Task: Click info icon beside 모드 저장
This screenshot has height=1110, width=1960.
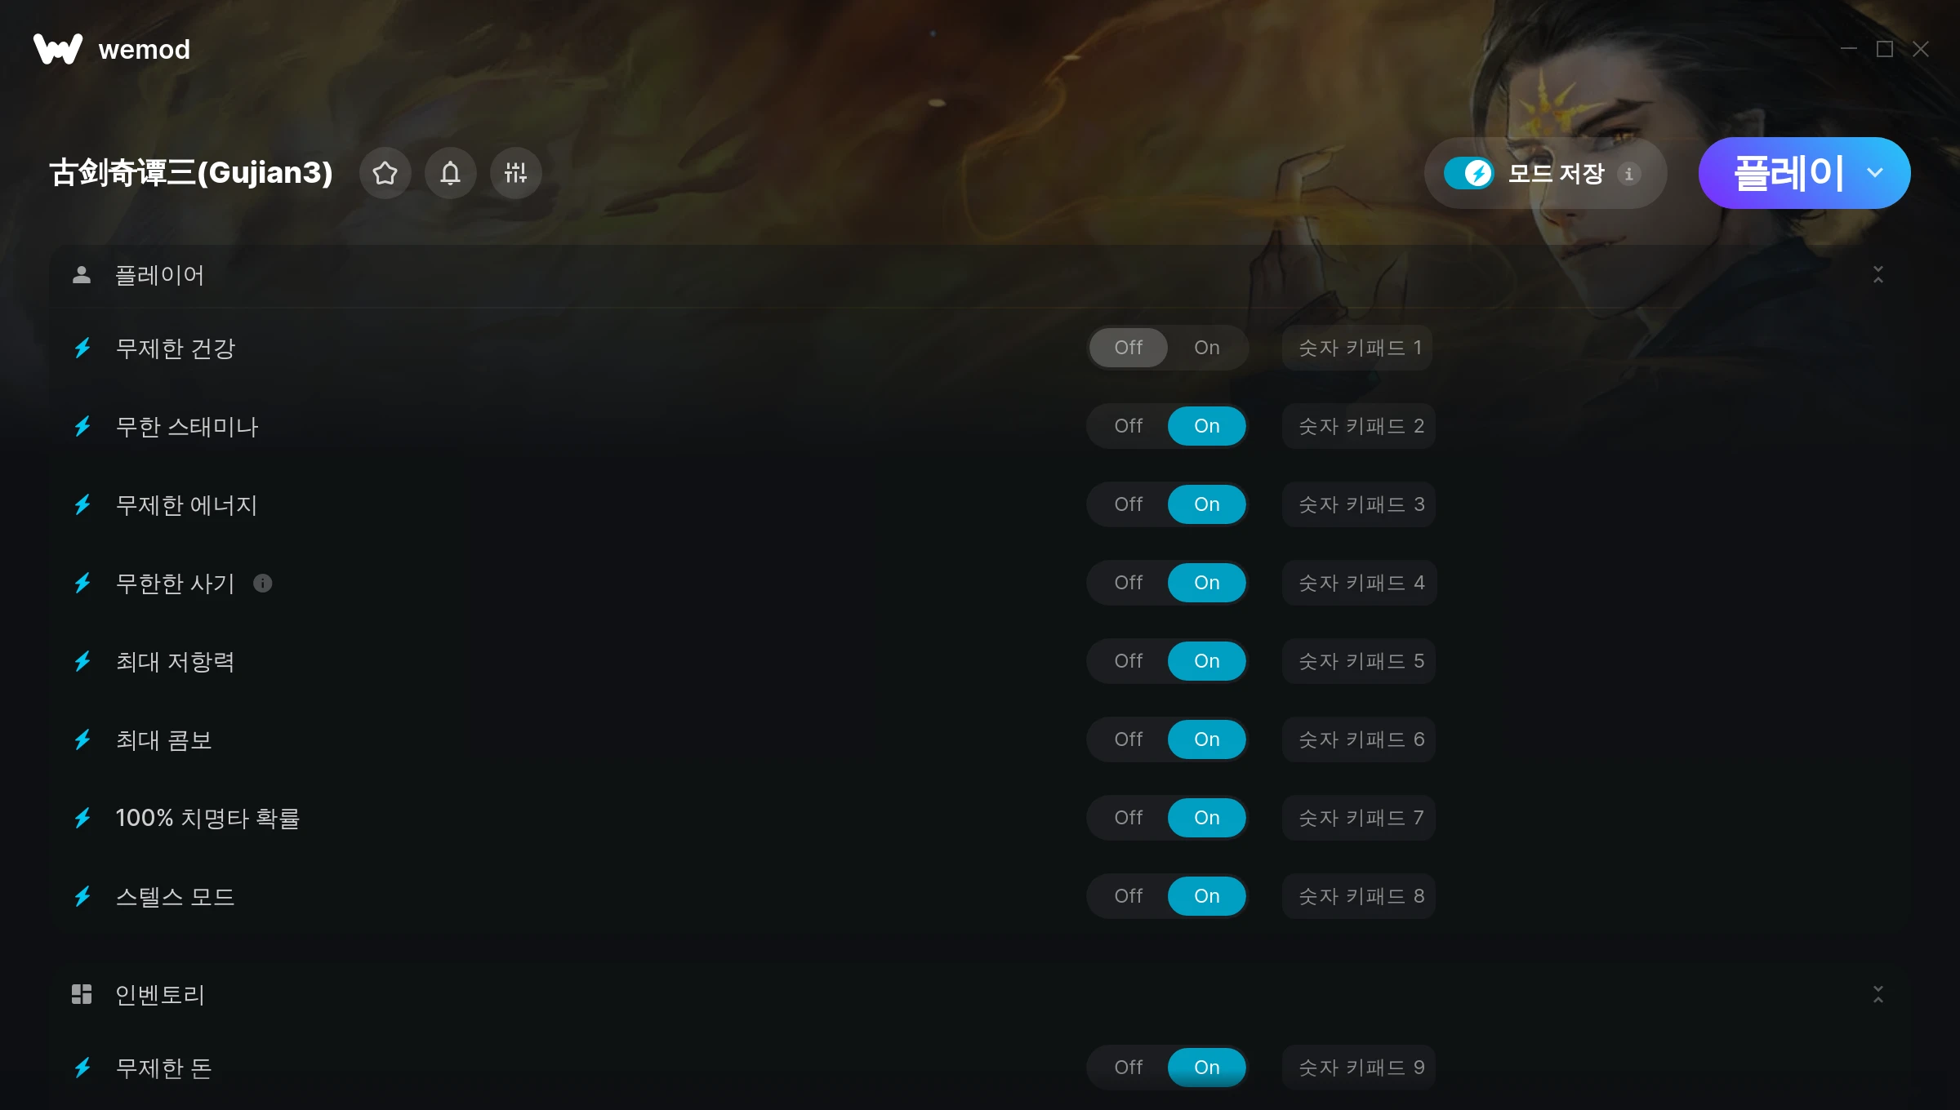Action: [1629, 174]
